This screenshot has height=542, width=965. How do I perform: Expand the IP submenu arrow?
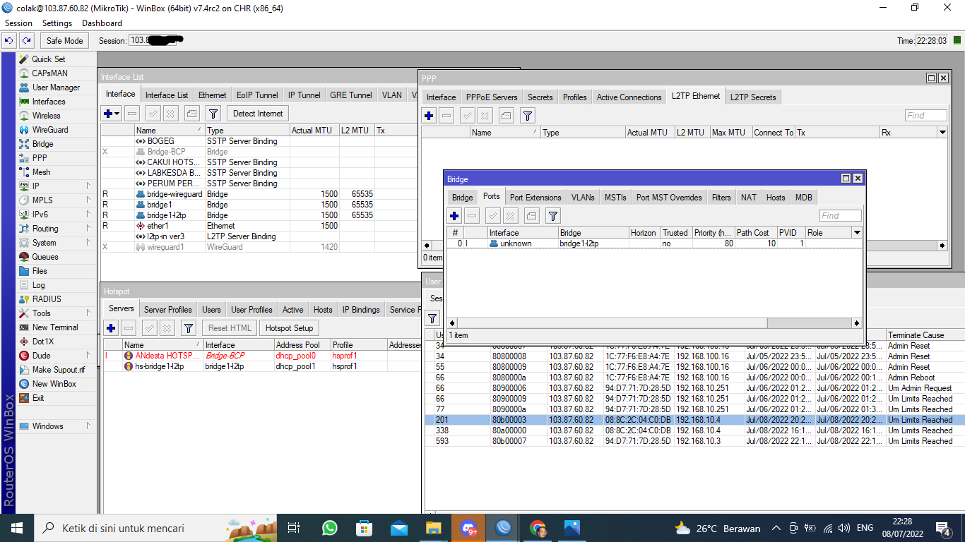coord(88,186)
